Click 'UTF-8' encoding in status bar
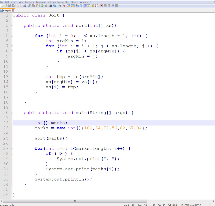Image resolution: width=215 pixels, height=206 pixels. 198,205
